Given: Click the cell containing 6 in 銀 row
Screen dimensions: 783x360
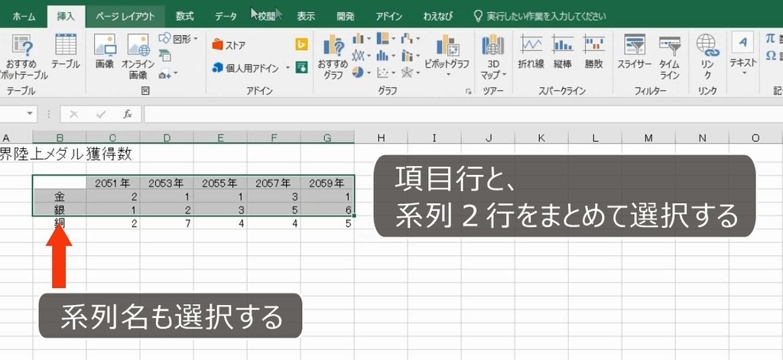Looking at the screenshot, I should [x=327, y=209].
